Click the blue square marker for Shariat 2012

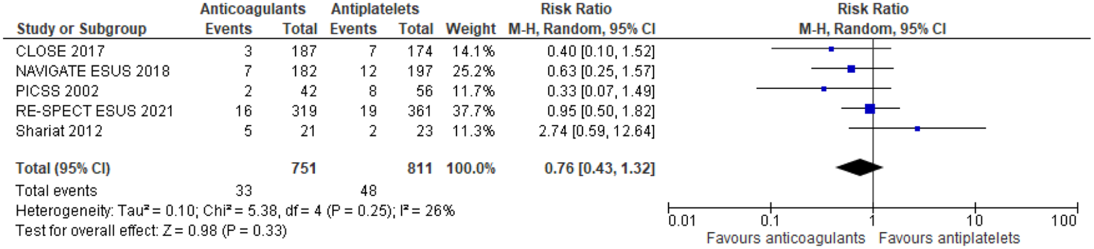pyautogui.click(x=917, y=129)
